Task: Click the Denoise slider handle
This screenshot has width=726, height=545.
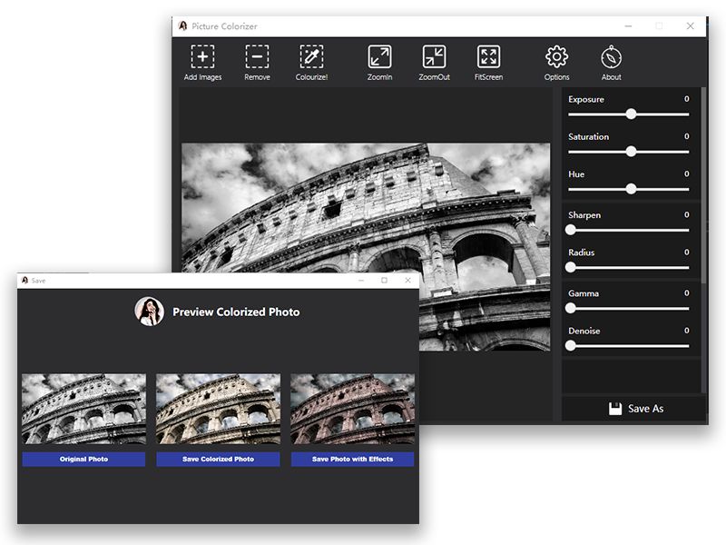Action: click(x=569, y=344)
